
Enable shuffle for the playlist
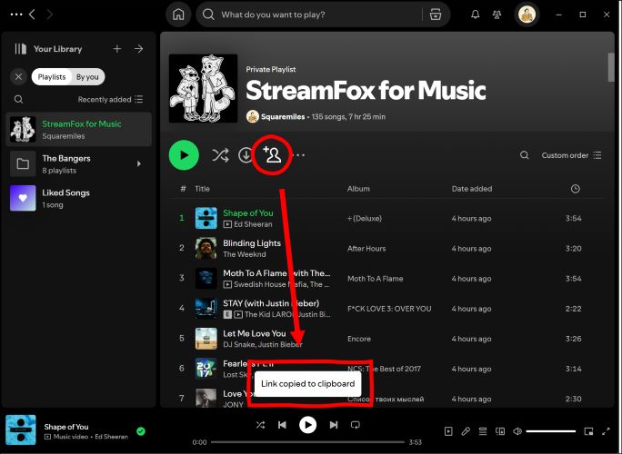click(220, 155)
